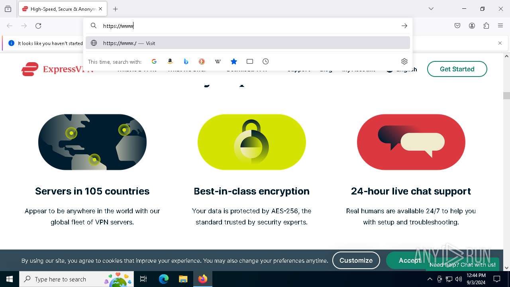Viewport: 510px width, 287px height.
Task: Go forward with the forward arrow
Action: pyautogui.click(x=24, y=26)
